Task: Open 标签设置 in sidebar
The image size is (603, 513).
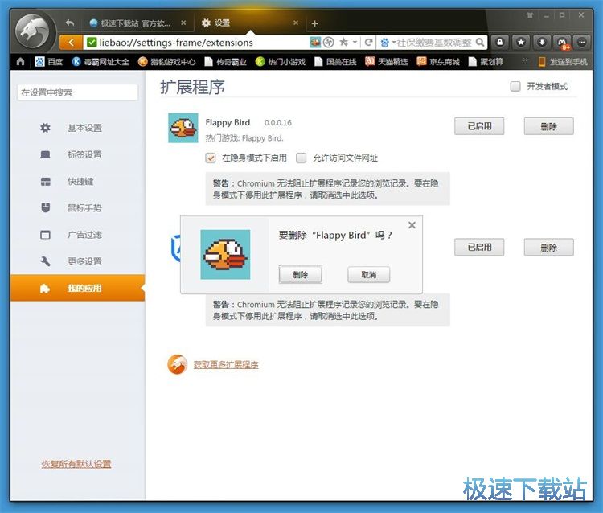Action: pyautogui.click(x=77, y=154)
